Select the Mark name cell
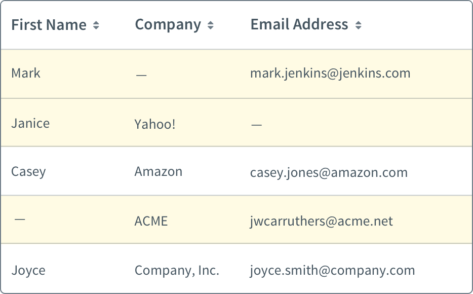The height and width of the screenshot is (294, 473). coord(26,73)
